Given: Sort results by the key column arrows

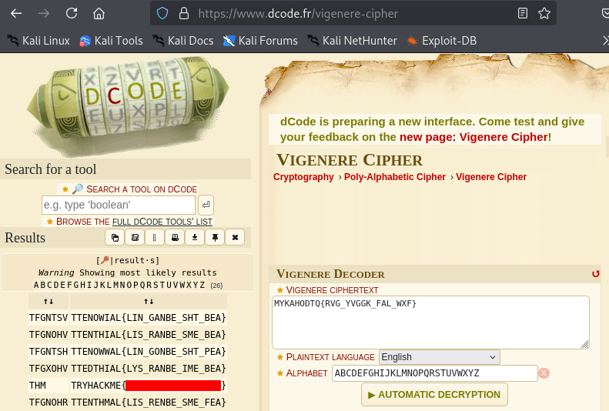Looking at the screenshot, I should coord(49,301).
